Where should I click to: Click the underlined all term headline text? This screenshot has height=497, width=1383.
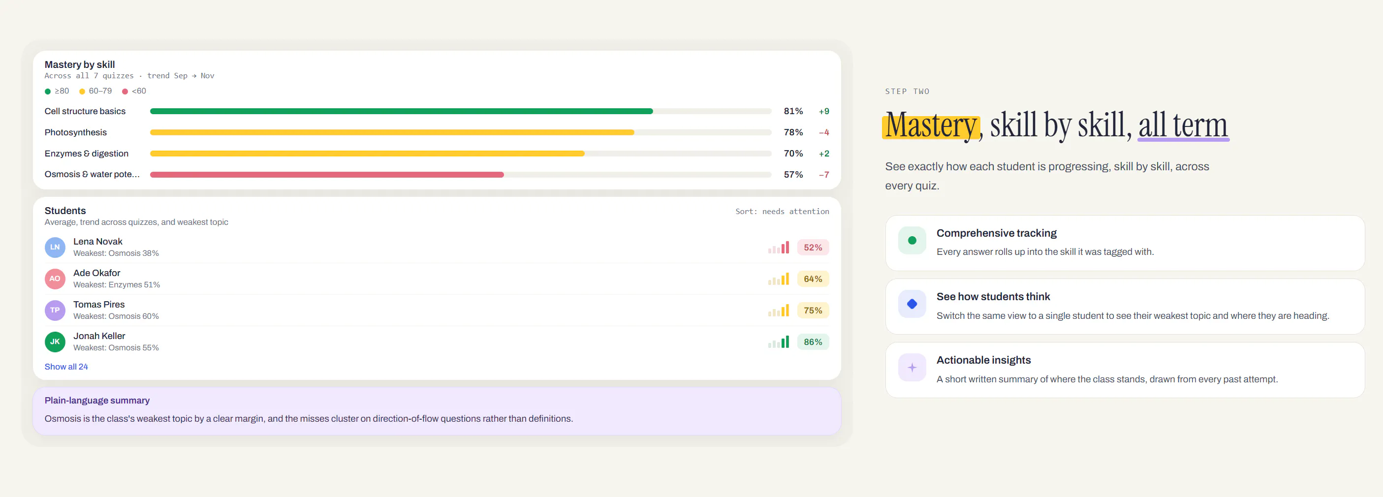click(1183, 125)
